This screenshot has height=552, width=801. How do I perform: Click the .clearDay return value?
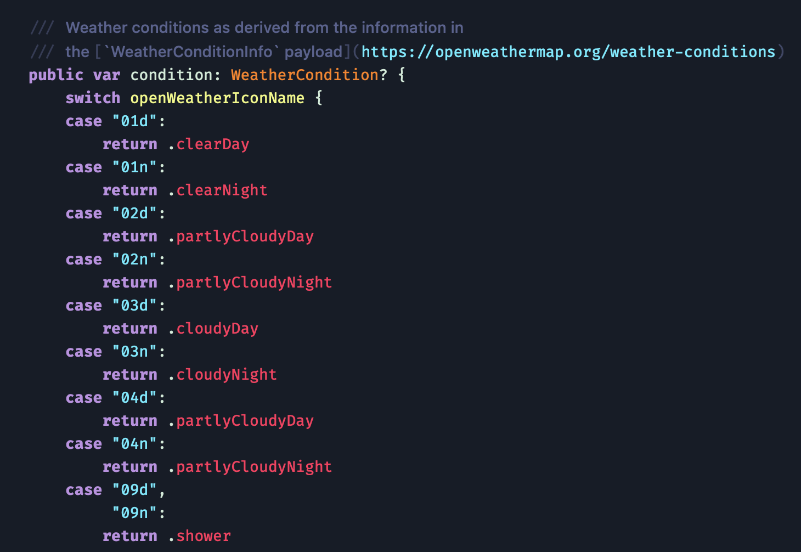click(x=208, y=144)
